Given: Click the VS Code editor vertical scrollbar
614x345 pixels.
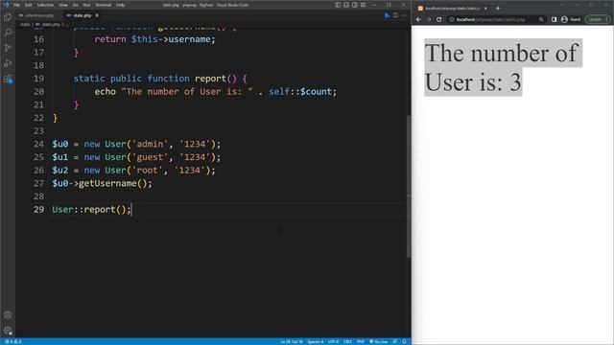Looking at the screenshot, I should [x=409, y=186].
